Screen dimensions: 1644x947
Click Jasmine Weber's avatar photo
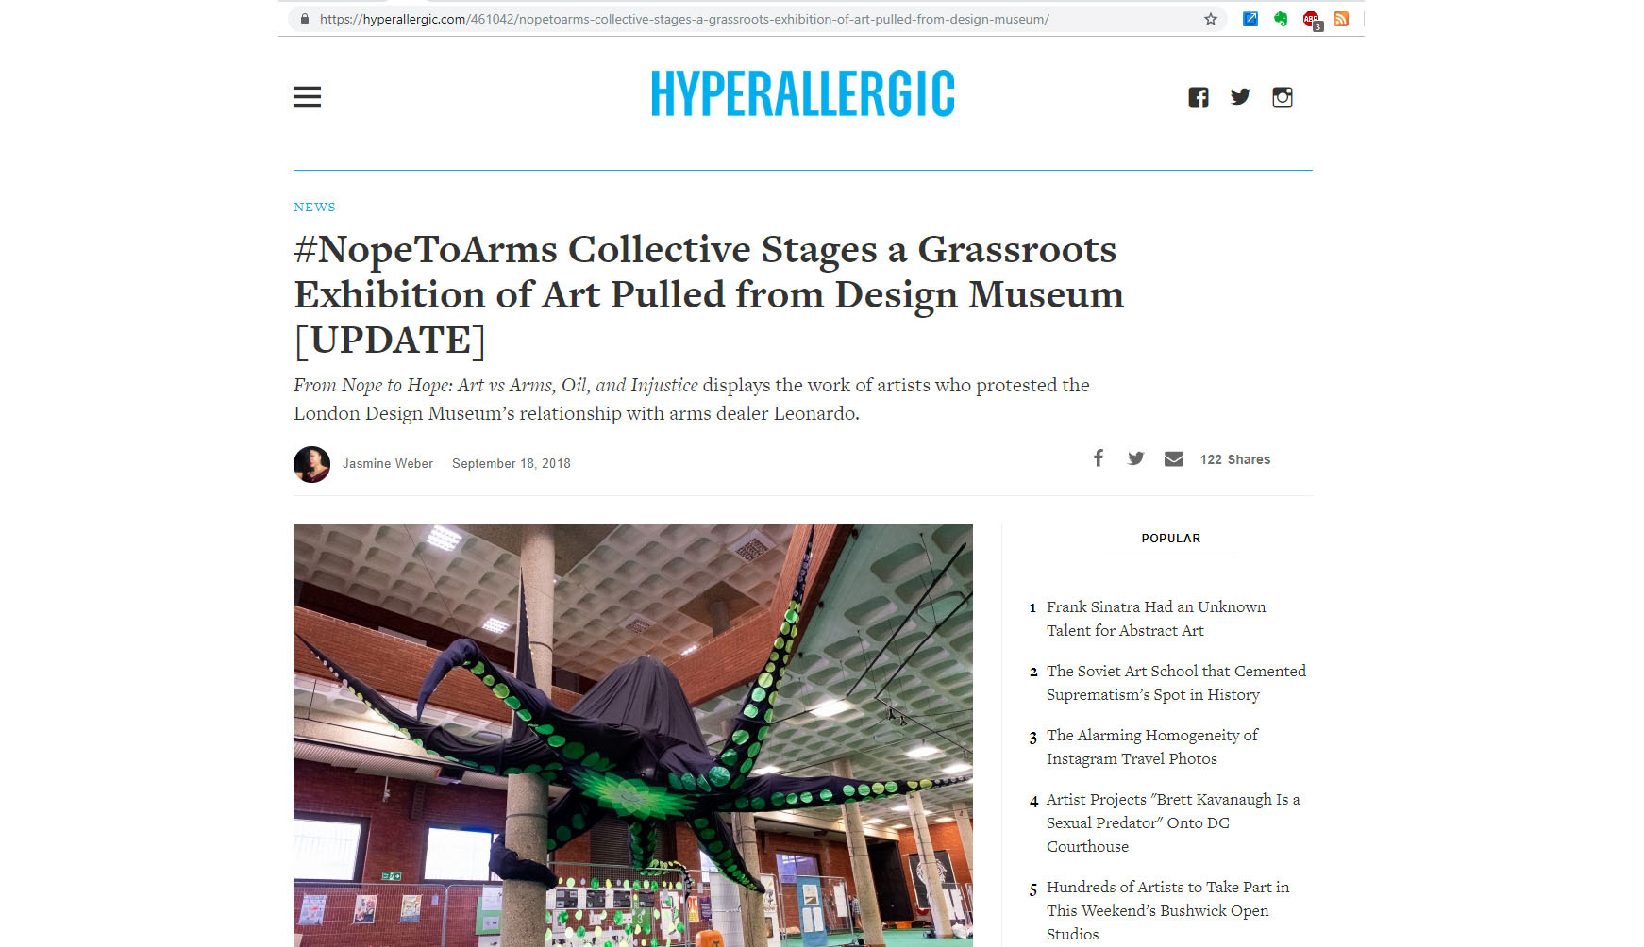pyautogui.click(x=311, y=464)
